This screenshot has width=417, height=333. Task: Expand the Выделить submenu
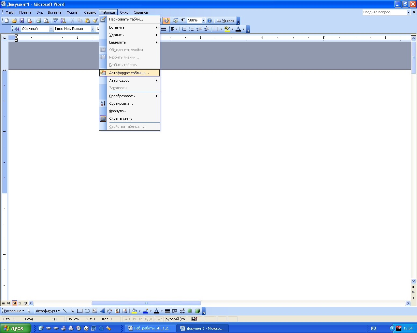(x=129, y=42)
